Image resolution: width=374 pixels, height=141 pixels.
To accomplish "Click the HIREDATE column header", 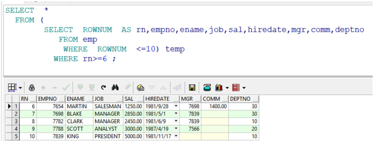I will 162,99.
